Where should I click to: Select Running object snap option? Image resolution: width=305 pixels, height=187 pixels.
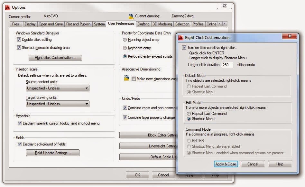(x=125, y=40)
